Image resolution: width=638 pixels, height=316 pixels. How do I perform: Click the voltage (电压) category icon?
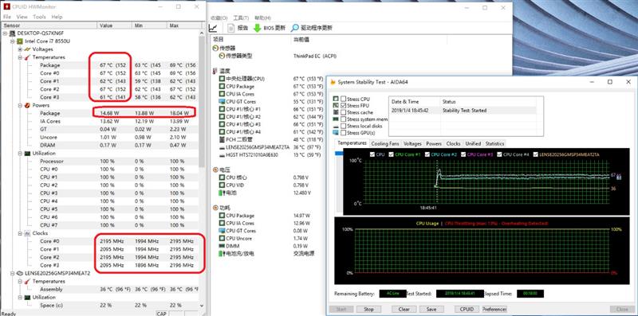tap(215, 170)
